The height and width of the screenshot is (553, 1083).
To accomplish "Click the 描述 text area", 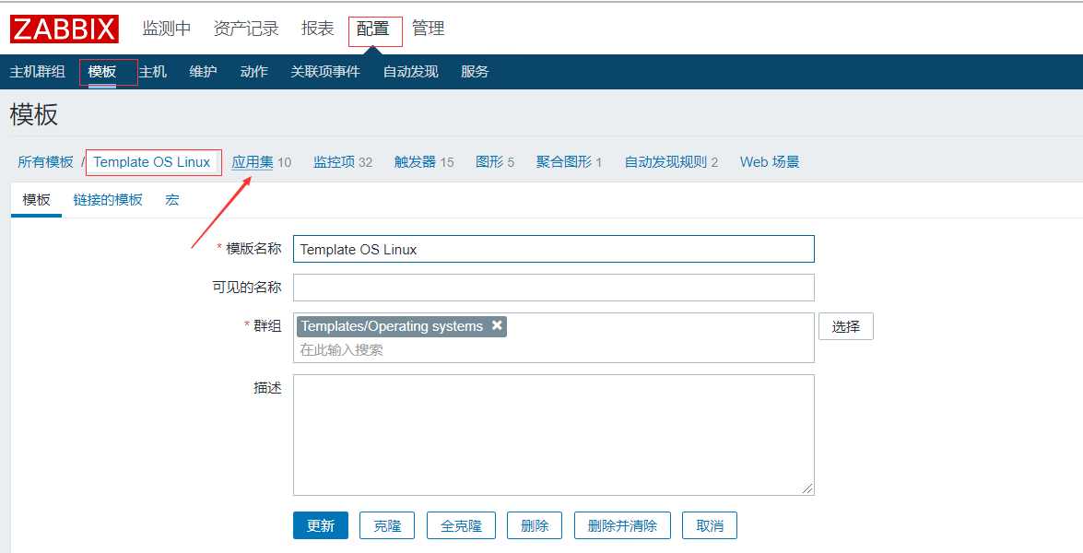I will (x=553, y=435).
